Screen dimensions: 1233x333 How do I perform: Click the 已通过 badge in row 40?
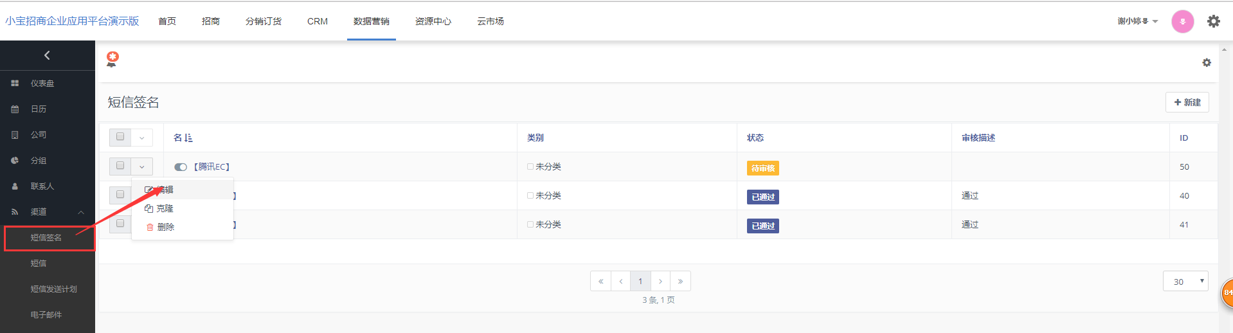tap(762, 197)
